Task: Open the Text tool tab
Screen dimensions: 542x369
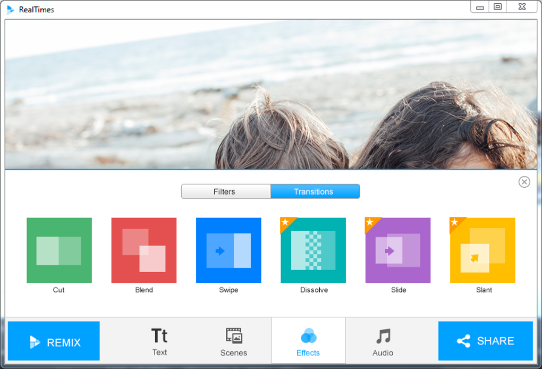Action: click(x=159, y=341)
